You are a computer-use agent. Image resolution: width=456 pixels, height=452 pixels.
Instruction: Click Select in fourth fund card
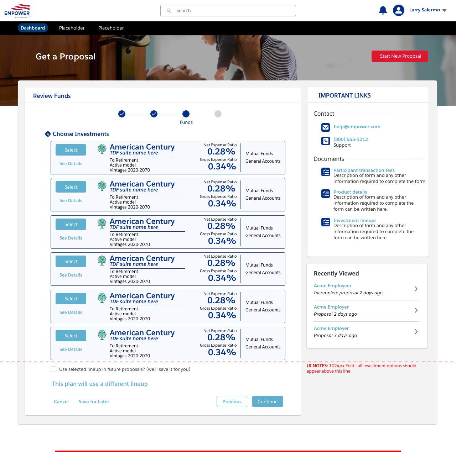[x=71, y=261]
